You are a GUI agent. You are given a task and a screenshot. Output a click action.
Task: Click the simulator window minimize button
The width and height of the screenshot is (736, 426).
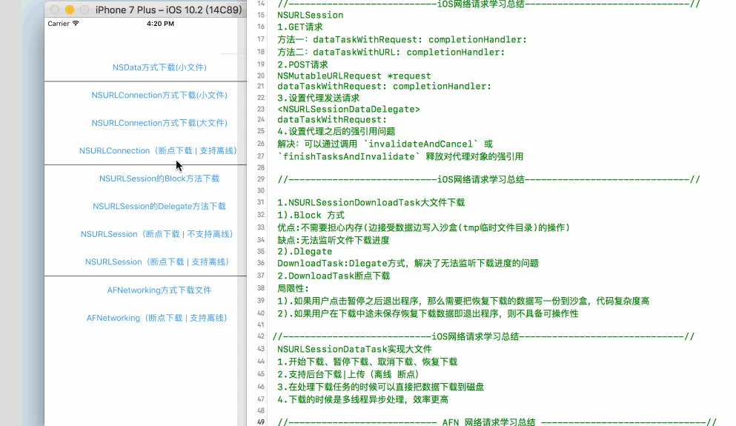point(70,10)
